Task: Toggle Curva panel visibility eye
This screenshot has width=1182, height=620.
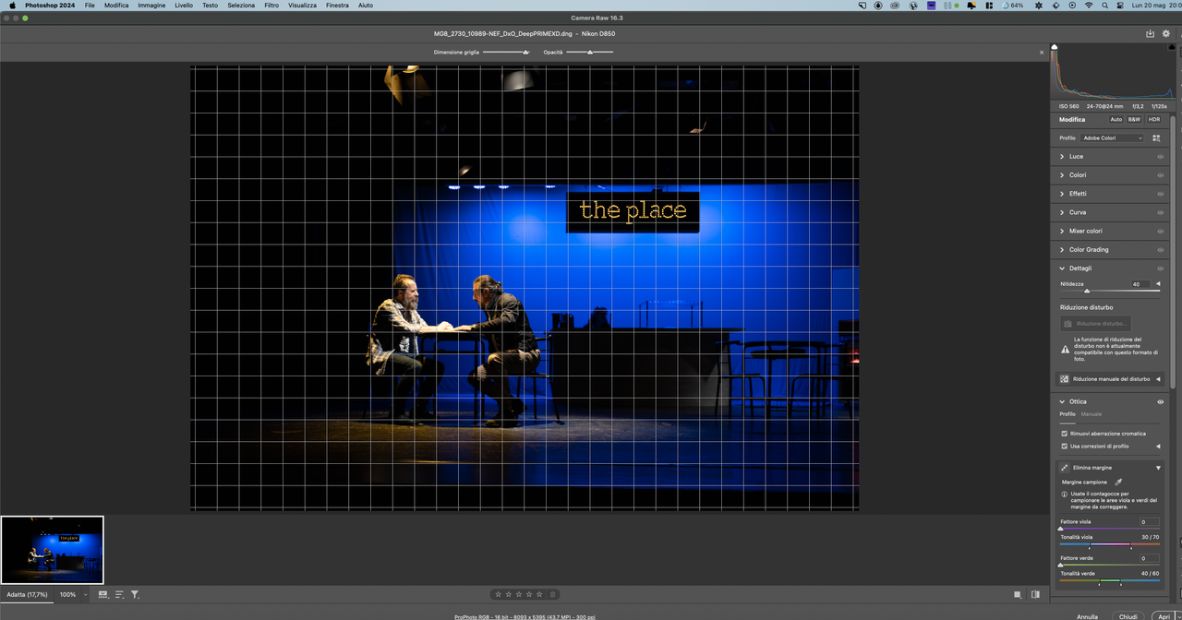Action: click(1161, 212)
